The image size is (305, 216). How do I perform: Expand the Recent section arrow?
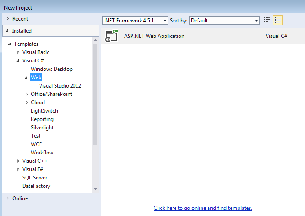pyautogui.click(x=7, y=18)
